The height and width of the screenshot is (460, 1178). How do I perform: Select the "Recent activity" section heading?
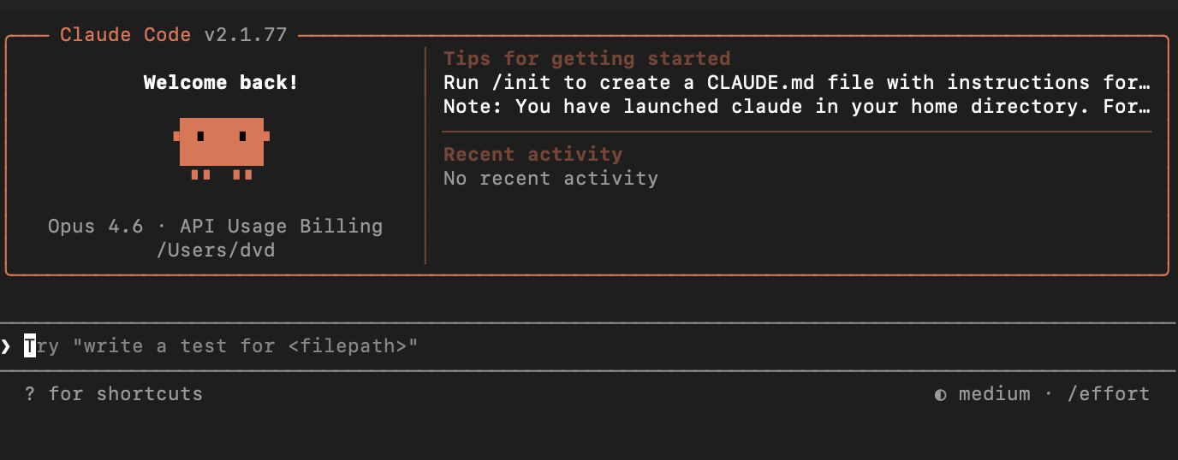(x=532, y=155)
